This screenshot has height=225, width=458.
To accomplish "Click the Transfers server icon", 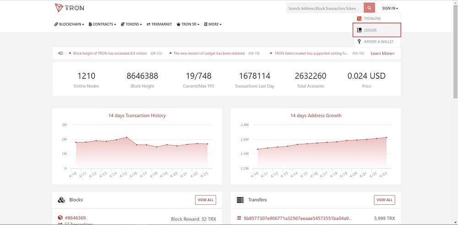I will pyautogui.click(x=240, y=200).
